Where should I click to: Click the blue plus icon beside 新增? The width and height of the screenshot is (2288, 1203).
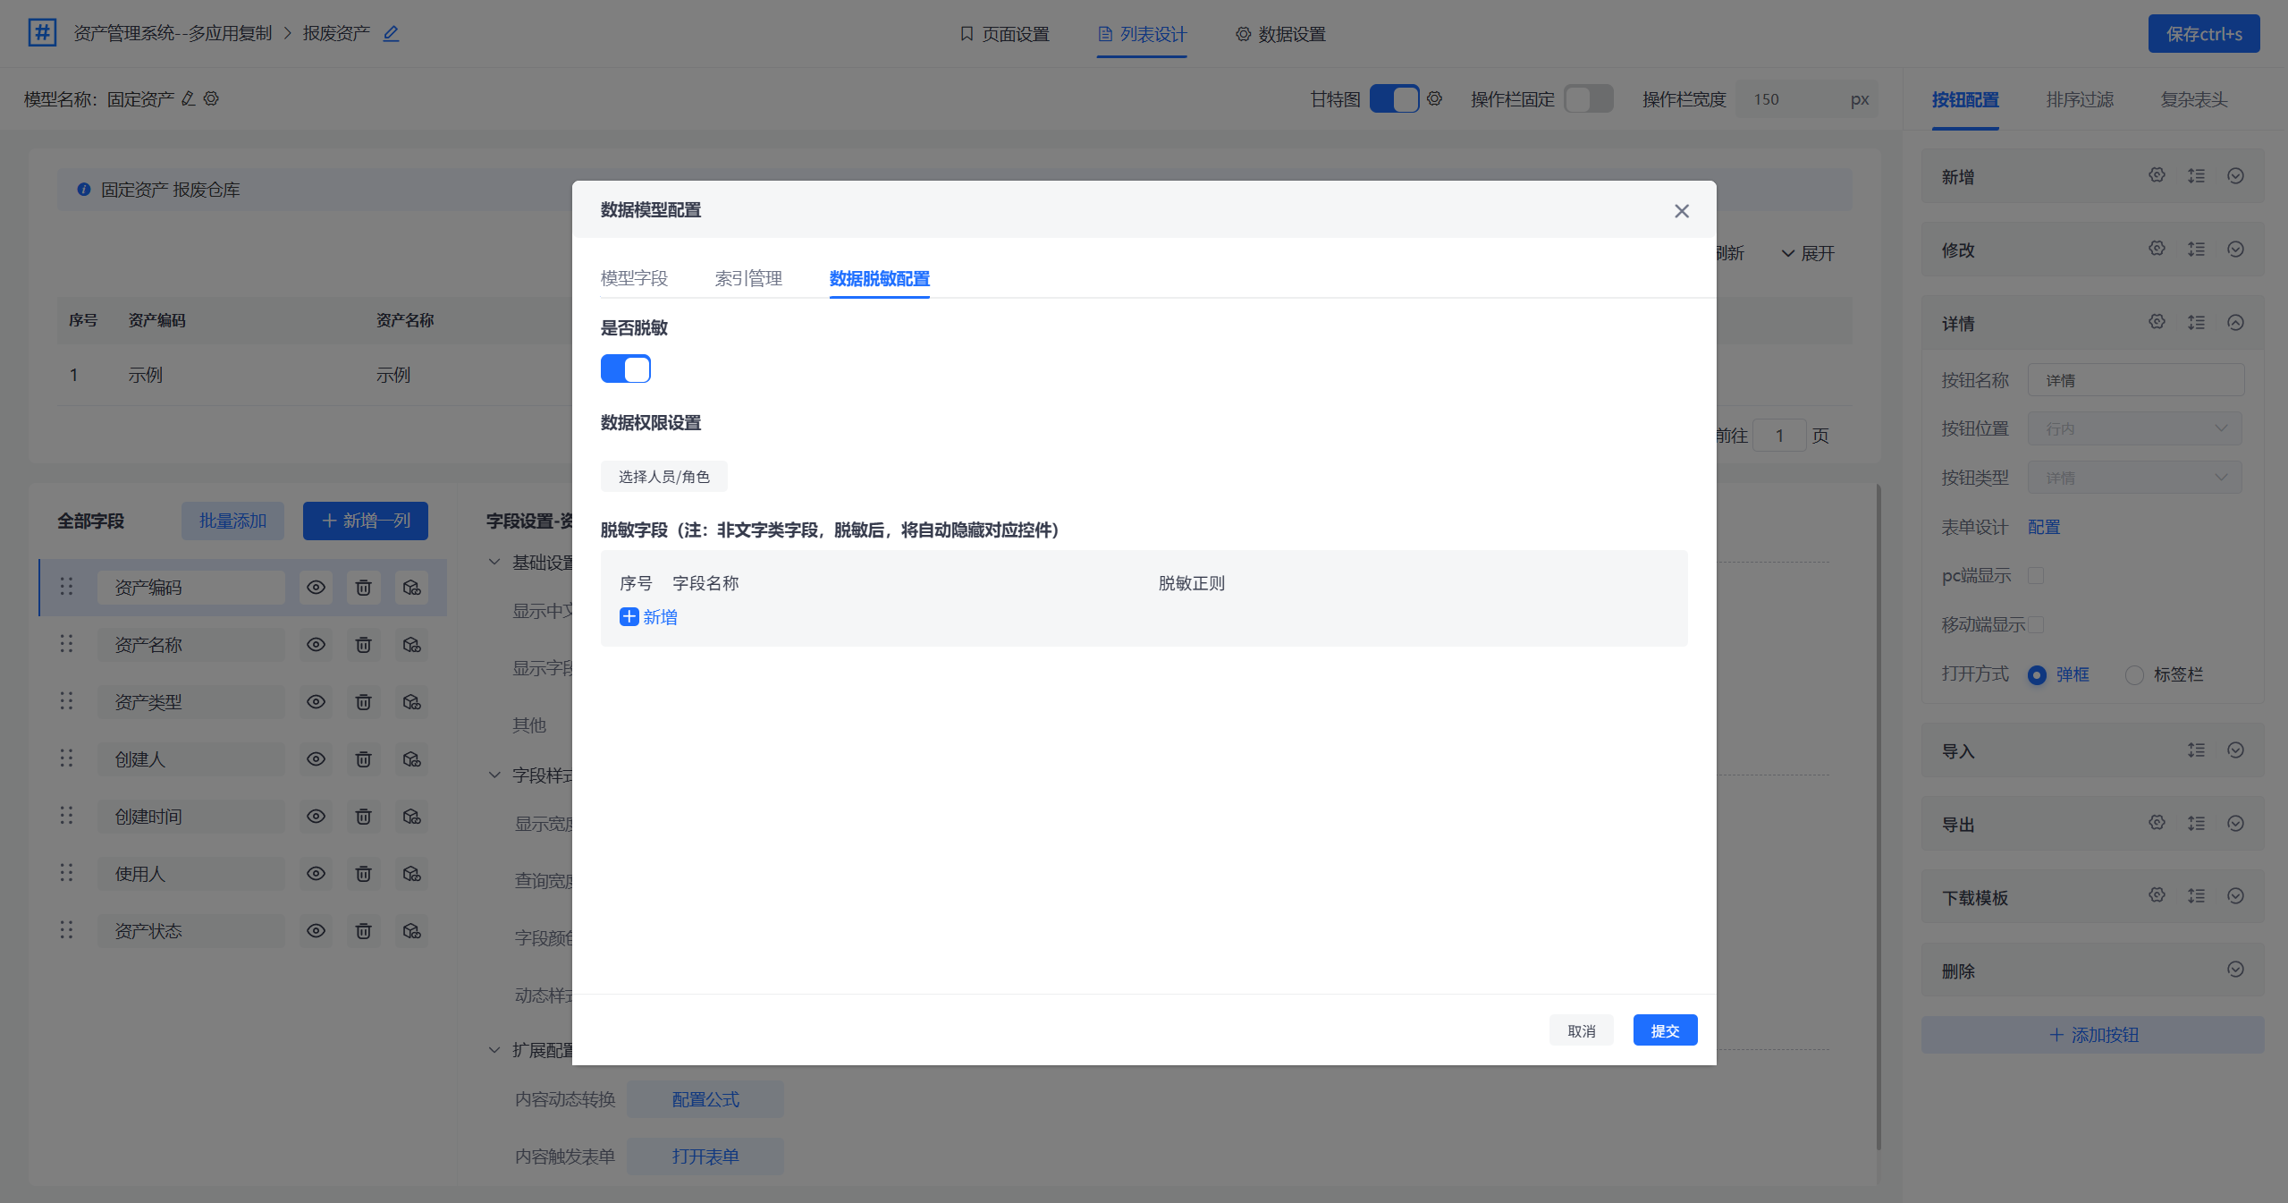[x=629, y=617]
